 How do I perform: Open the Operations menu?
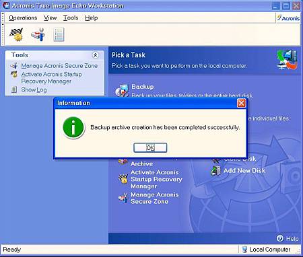(23, 17)
